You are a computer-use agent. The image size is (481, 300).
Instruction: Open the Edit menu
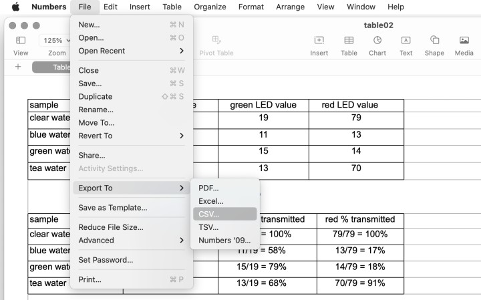[110, 7]
